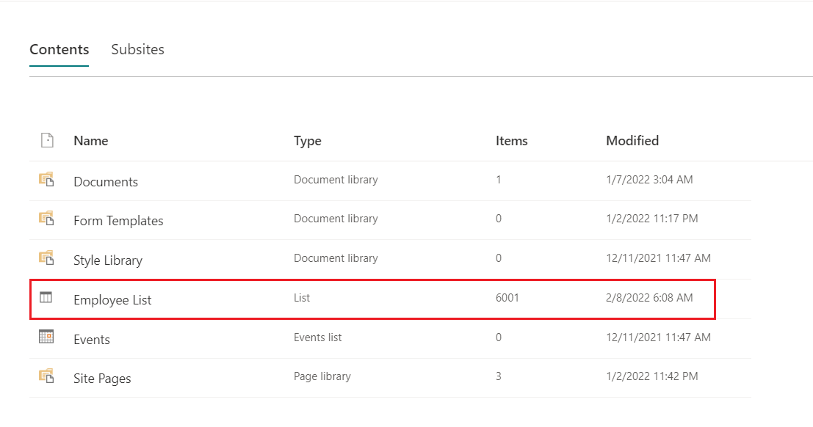Open the Style Library link

point(108,260)
